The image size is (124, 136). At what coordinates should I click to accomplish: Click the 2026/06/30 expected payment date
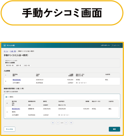pos(62,109)
